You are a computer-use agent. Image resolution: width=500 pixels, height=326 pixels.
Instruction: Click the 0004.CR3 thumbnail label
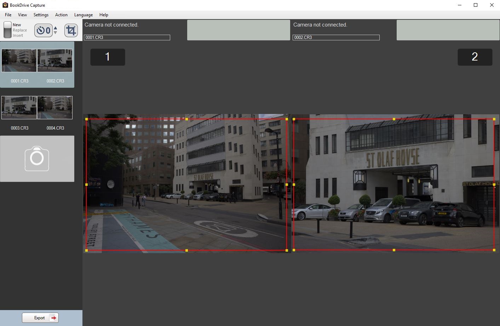pyautogui.click(x=55, y=128)
